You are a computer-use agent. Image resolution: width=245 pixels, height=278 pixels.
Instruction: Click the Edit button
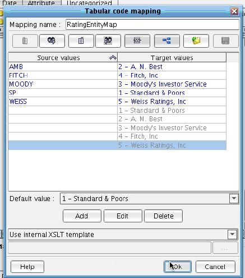point(123,216)
